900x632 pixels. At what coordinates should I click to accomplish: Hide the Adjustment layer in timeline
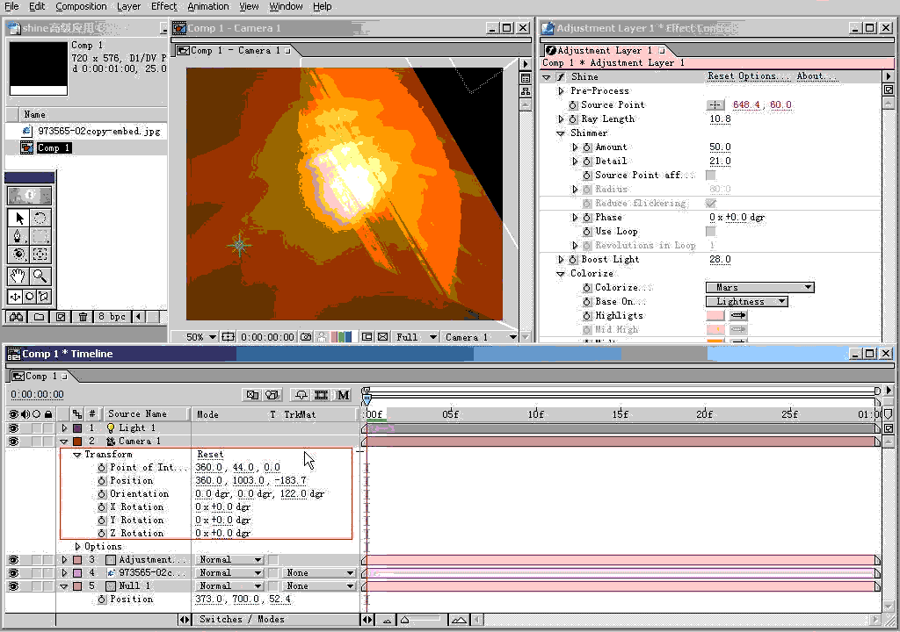(x=13, y=560)
